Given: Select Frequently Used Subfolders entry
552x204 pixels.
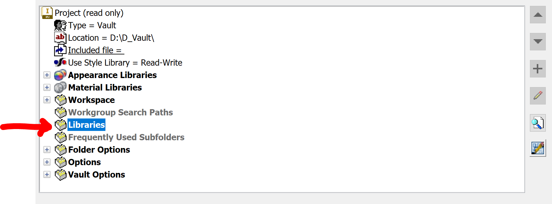Looking at the screenshot, I should point(126,137).
